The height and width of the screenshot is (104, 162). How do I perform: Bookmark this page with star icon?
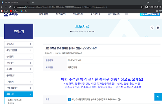click(x=142, y=7)
